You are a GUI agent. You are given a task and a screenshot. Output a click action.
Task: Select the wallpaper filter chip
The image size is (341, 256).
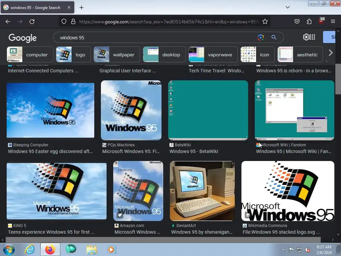pyautogui.click(x=117, y=54)
